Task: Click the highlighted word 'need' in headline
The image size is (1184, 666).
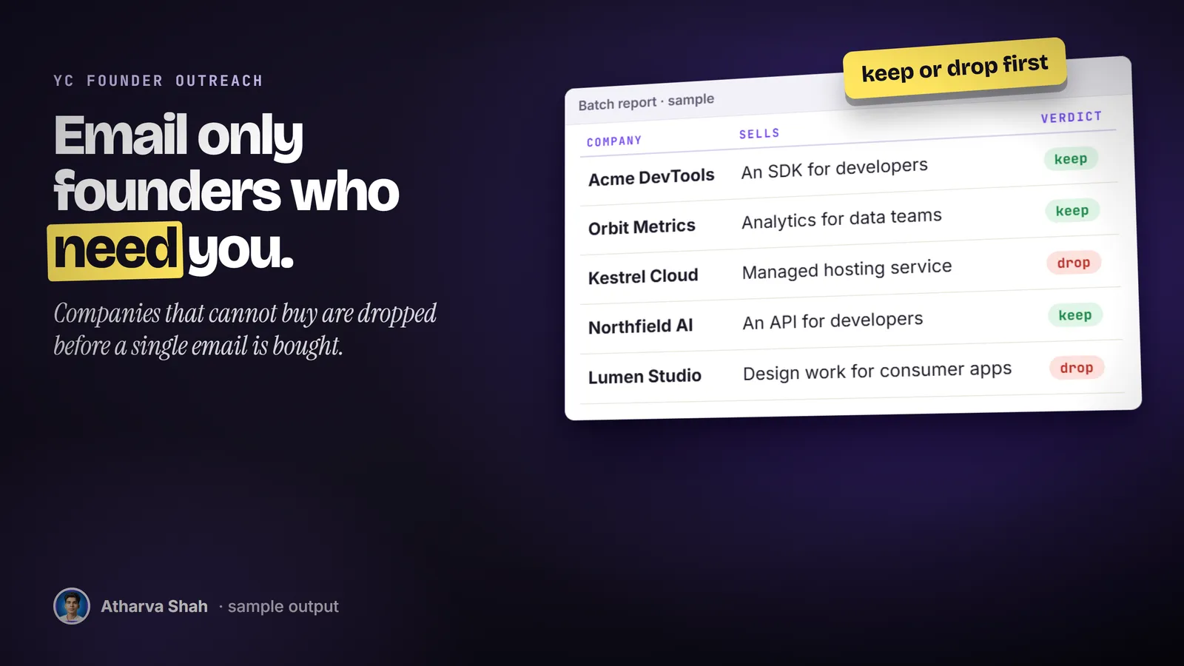Action: 115,250
